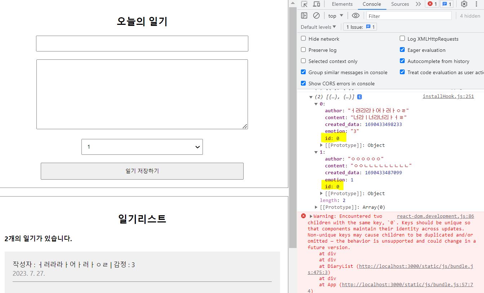Uncheck Treat code evaluation as user action

coord(402,72)
